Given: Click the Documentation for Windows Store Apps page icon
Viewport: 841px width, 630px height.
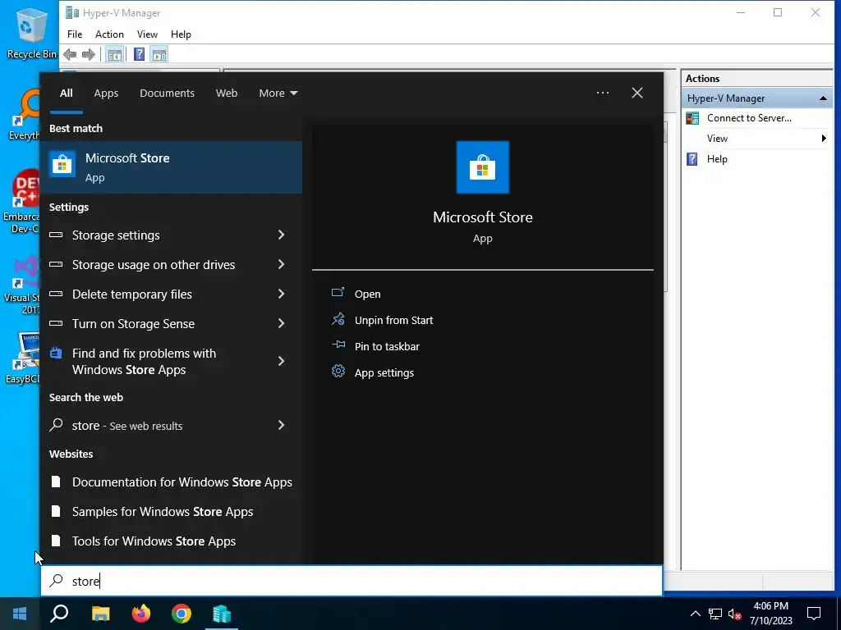Looking at the screenshot, I should click(56, 482).
